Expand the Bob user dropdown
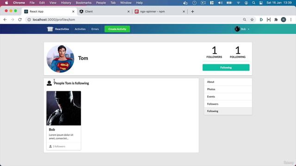The width and height of the screenshot is (296, 166). (x=245, y=29)
